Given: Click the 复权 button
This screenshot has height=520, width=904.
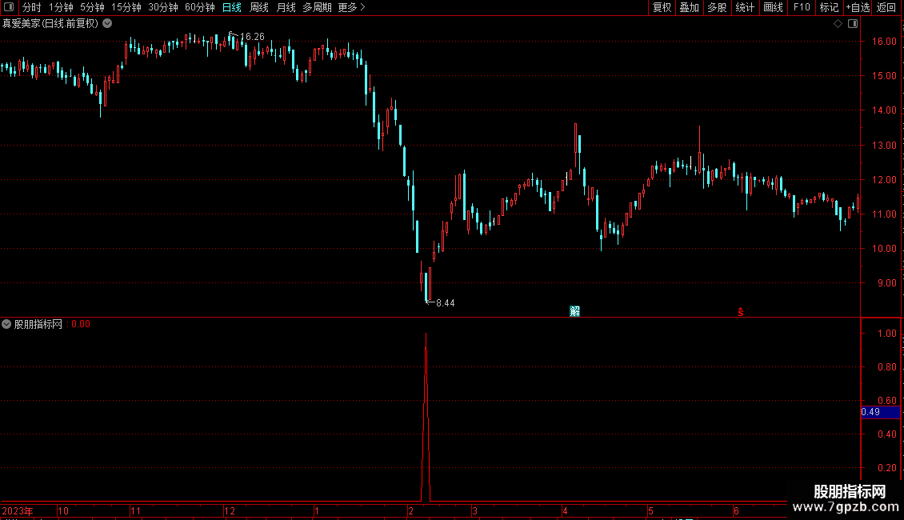Looking at the screenshot, I should (662, 7).
